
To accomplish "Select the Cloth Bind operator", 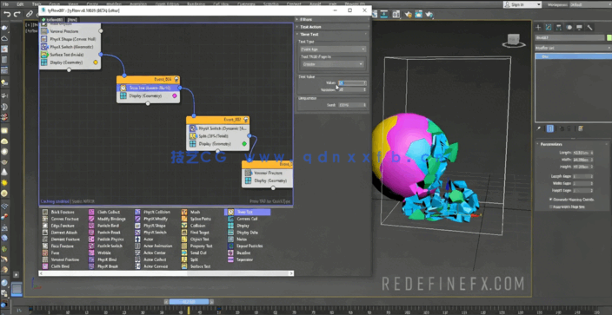I will [56, 266].
